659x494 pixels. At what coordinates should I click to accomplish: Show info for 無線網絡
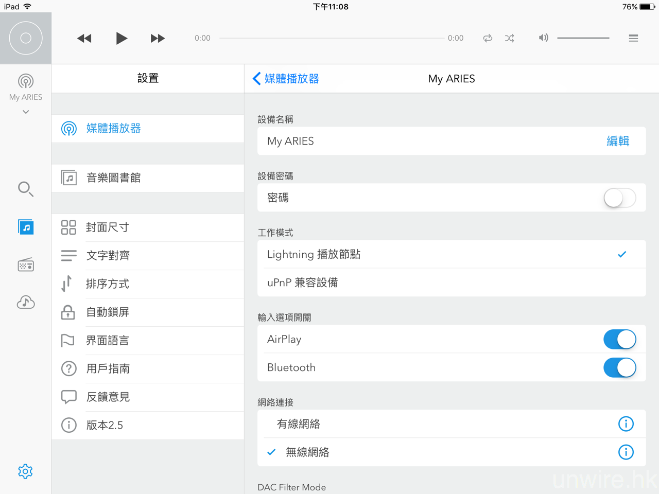pos(626,452)
